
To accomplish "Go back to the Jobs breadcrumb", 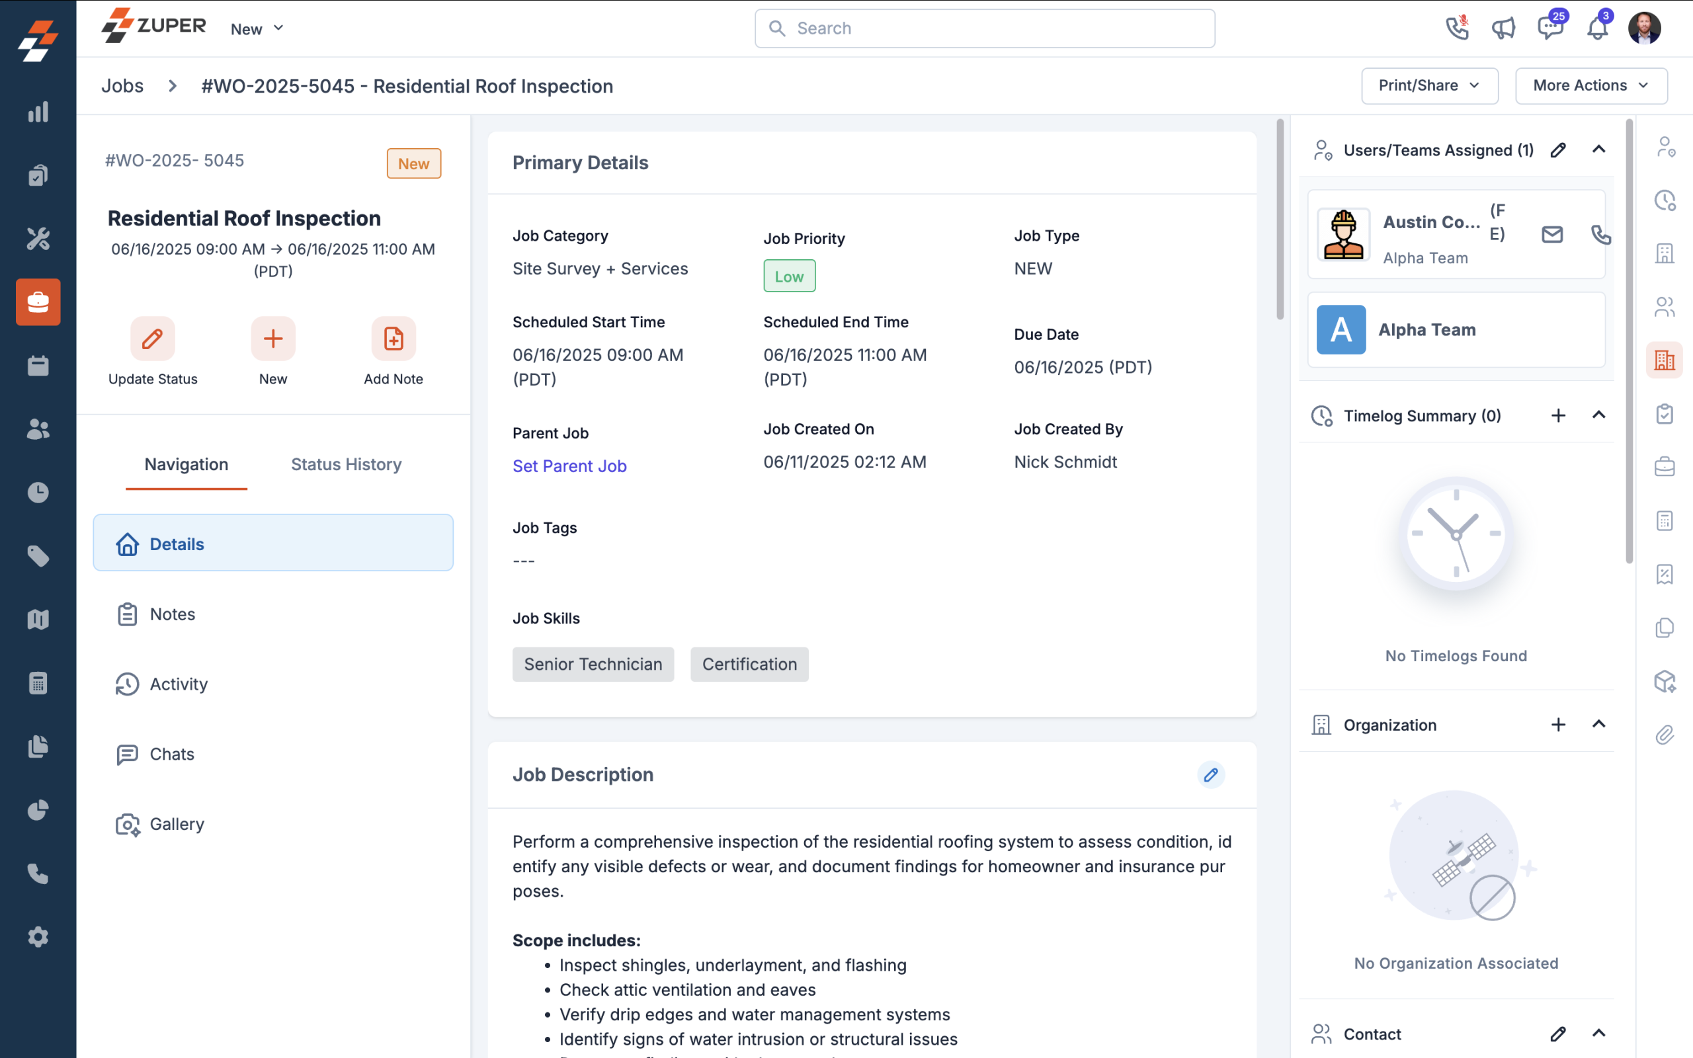I will [122, 85].
